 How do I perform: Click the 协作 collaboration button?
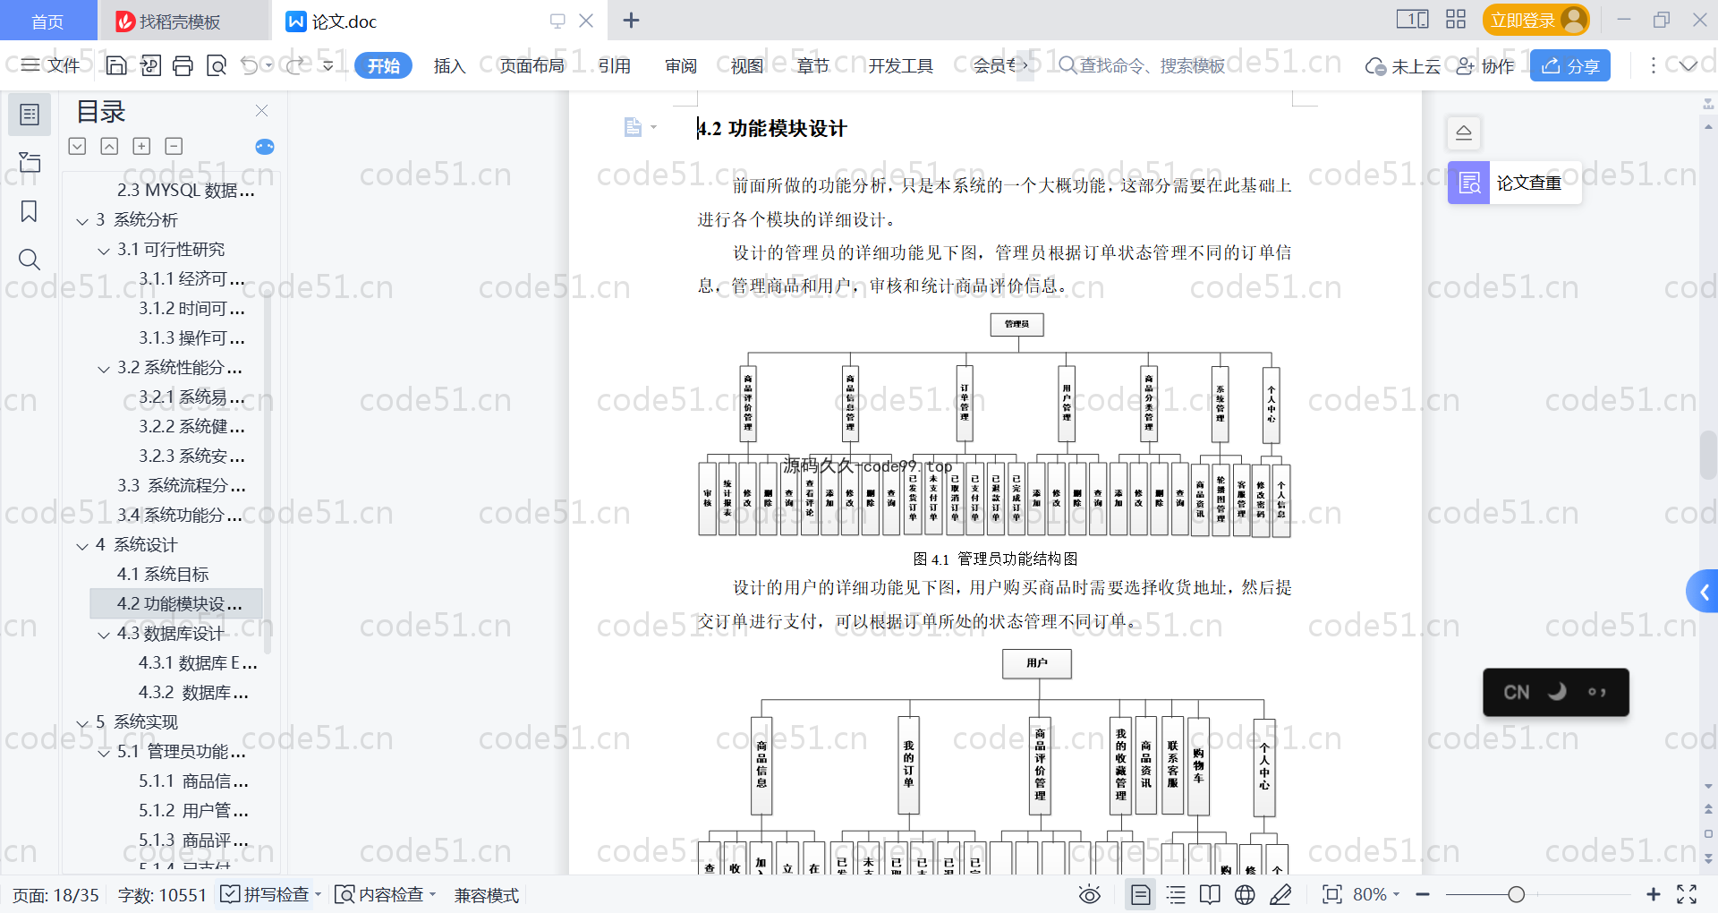pyautogui.click(x=1485, y=65)
